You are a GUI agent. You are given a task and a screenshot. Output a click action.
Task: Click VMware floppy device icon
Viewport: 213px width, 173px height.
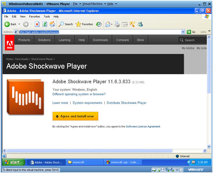click(x=162, y=170)
